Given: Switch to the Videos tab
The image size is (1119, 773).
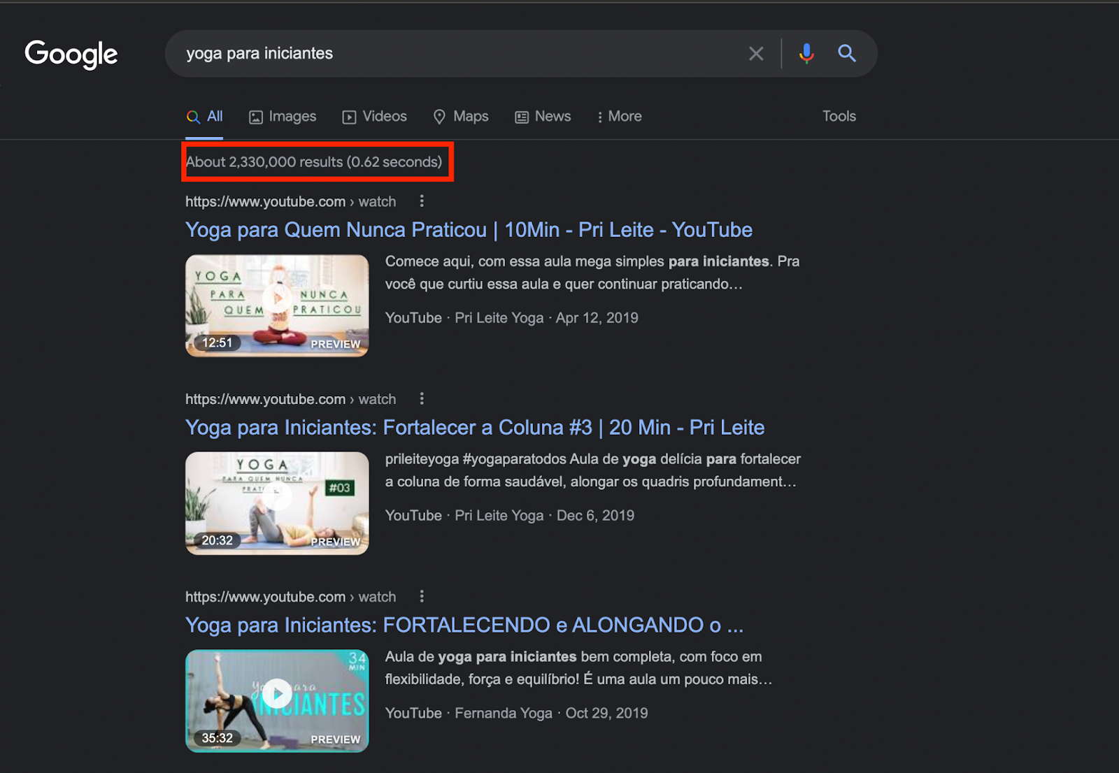Looking at the screenshot, I should click(x=374, y=117).
